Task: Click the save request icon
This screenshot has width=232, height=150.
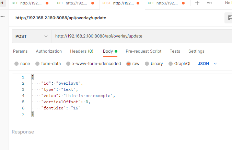Action: point(229,18)
